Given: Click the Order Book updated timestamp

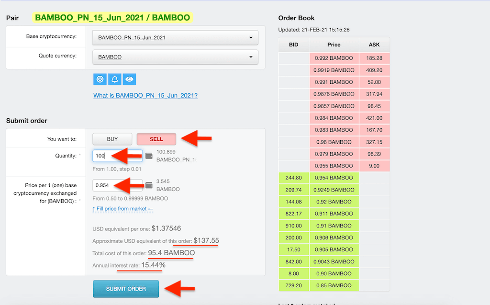Looking at the screenshot, I should click(x=314, y=30).
